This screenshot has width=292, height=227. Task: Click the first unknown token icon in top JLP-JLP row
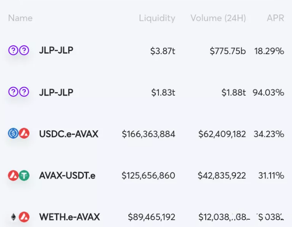13,50
